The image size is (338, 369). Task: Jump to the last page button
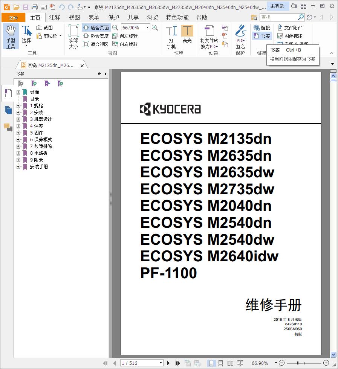click(178, 363)
